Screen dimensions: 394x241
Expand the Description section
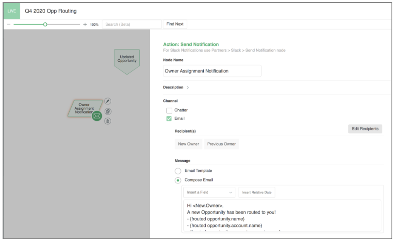click(x=187, y=87)
